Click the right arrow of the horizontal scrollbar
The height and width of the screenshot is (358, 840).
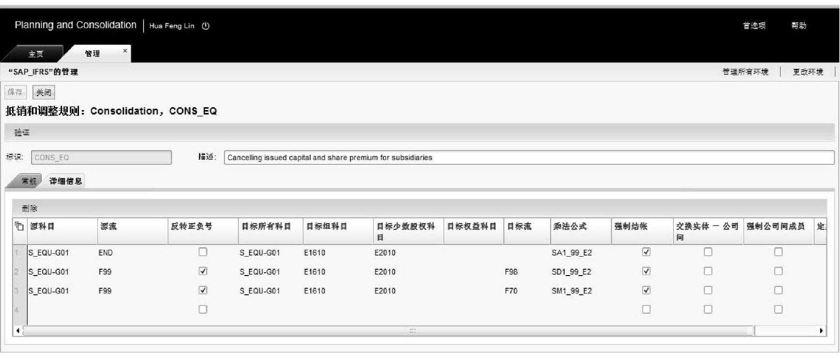821,331
